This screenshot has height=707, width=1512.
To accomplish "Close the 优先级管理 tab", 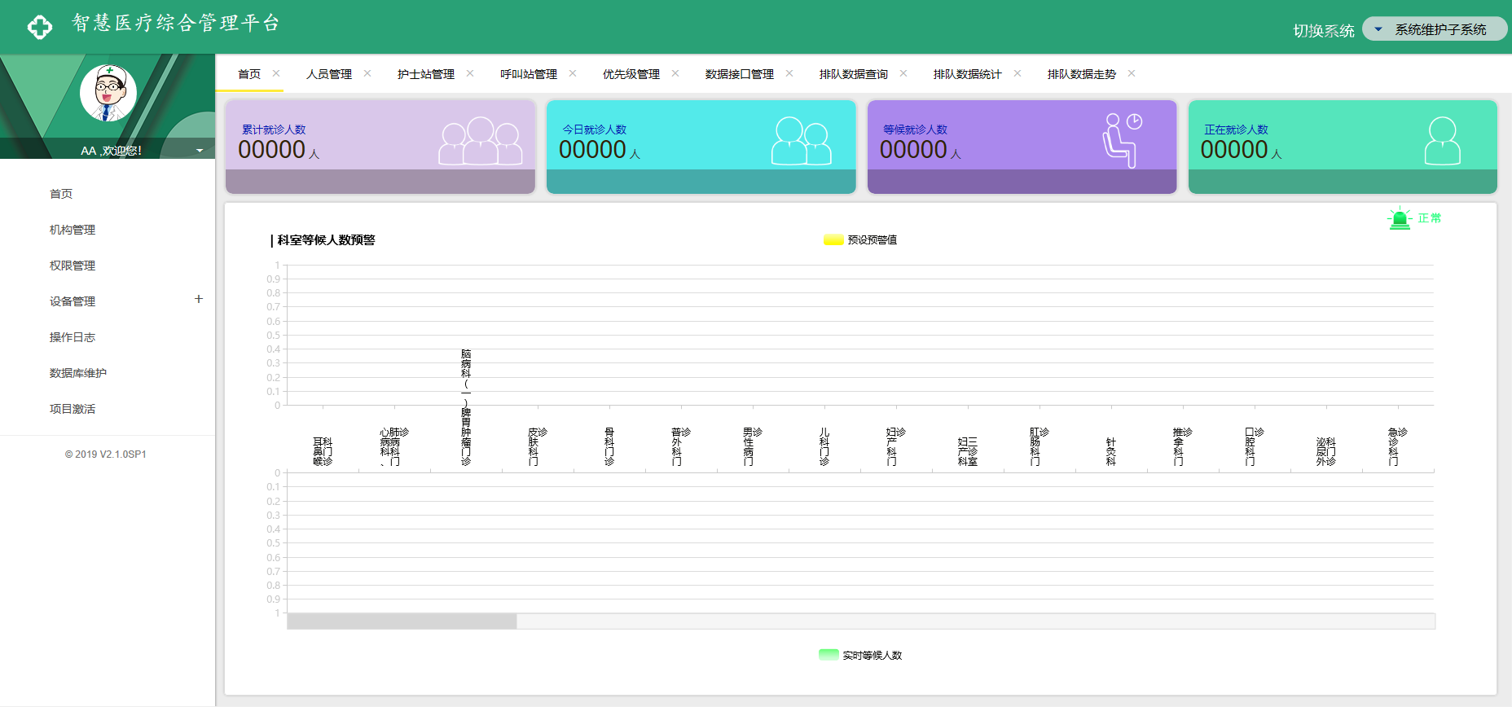I will pyautogui.click(x=675, y=73).
